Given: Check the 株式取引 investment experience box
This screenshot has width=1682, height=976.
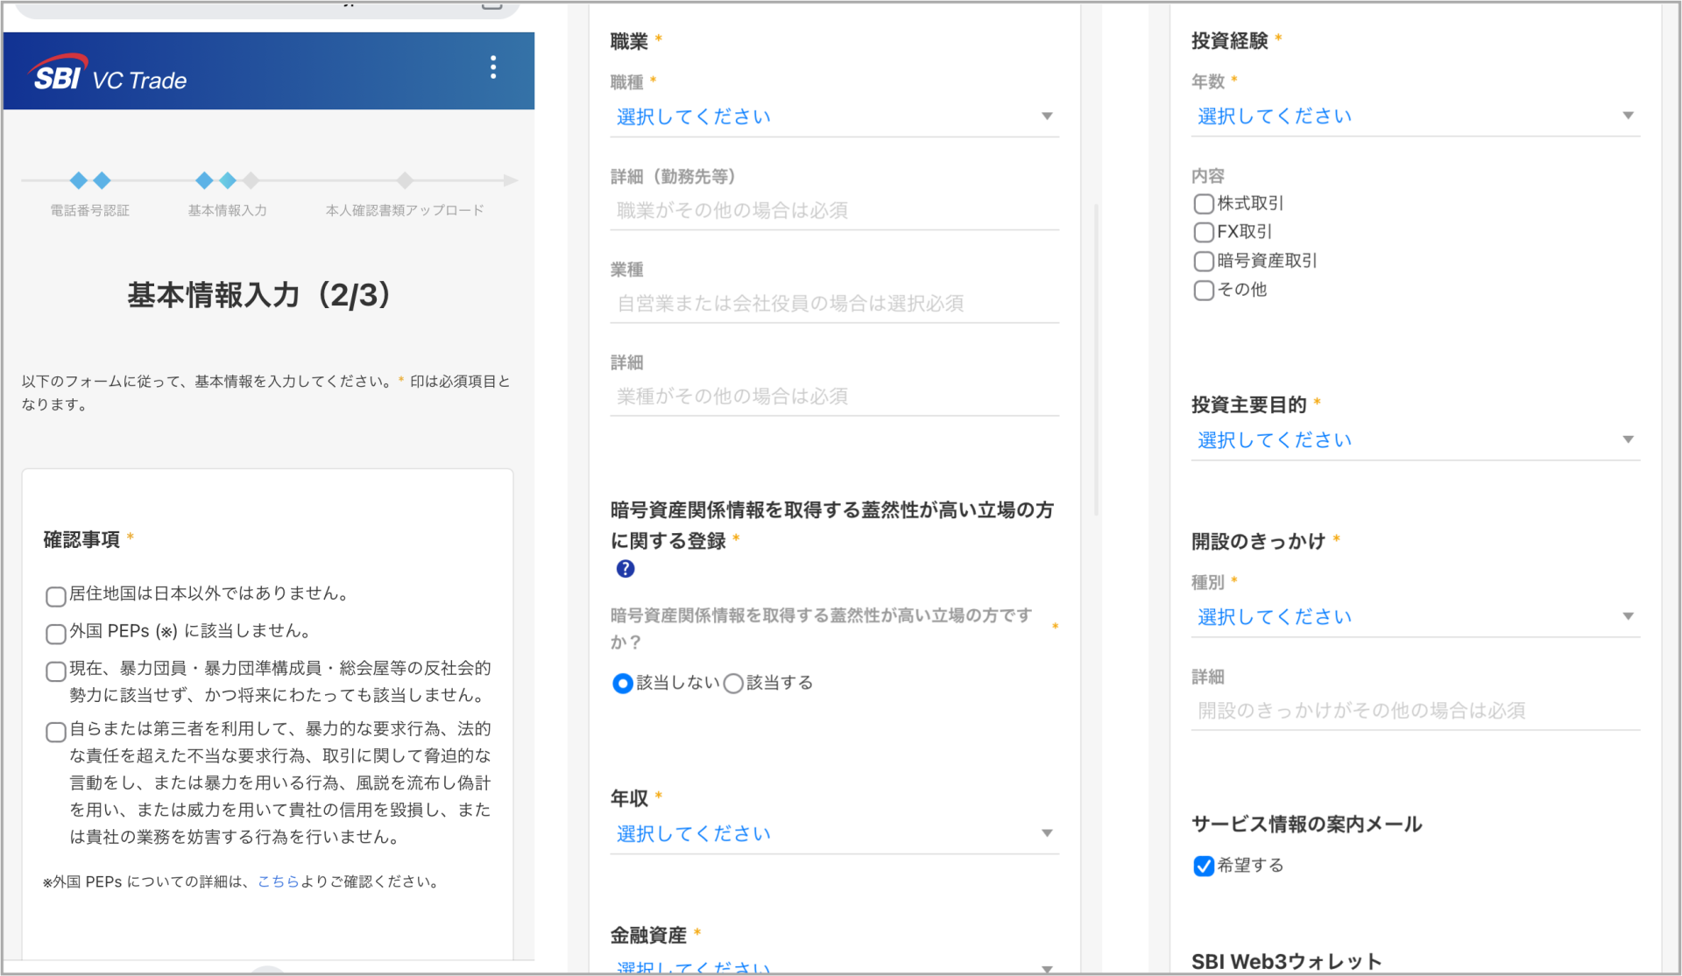Looking at the screenshot, I should tap(1204, 203).
